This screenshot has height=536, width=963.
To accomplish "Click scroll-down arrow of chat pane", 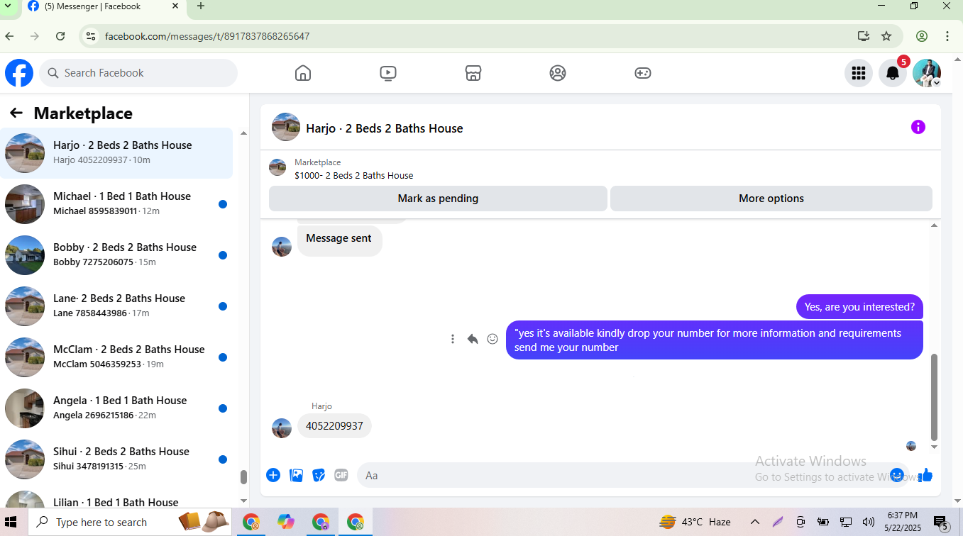I will (934, 447).
